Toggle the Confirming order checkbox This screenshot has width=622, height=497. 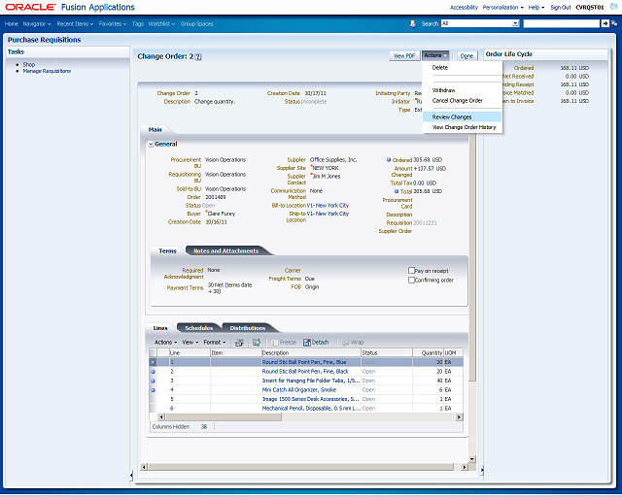411,280
